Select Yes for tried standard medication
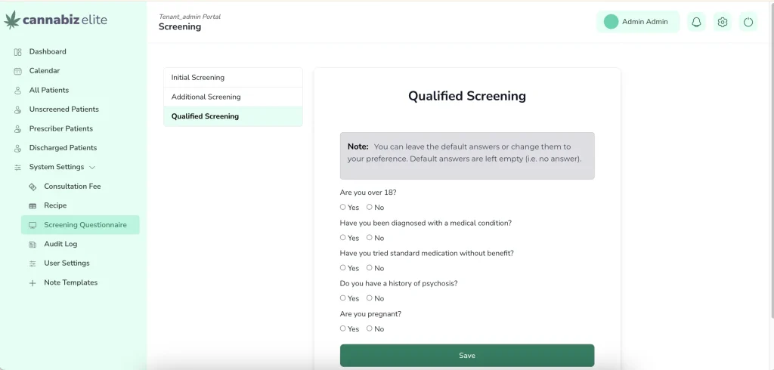 coord(342,267)
